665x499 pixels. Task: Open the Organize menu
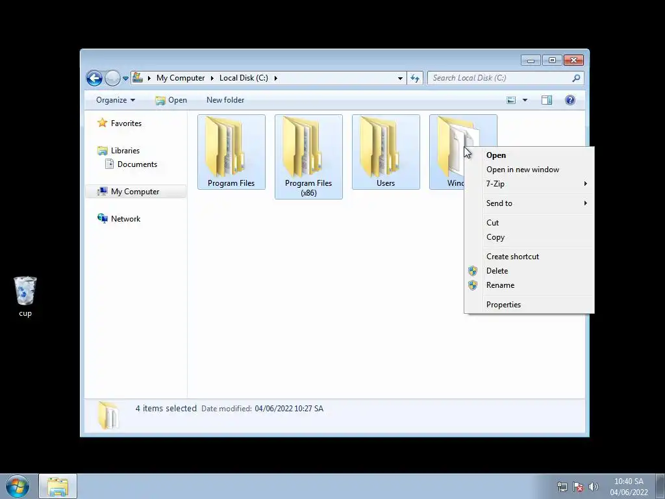[116, 100]
